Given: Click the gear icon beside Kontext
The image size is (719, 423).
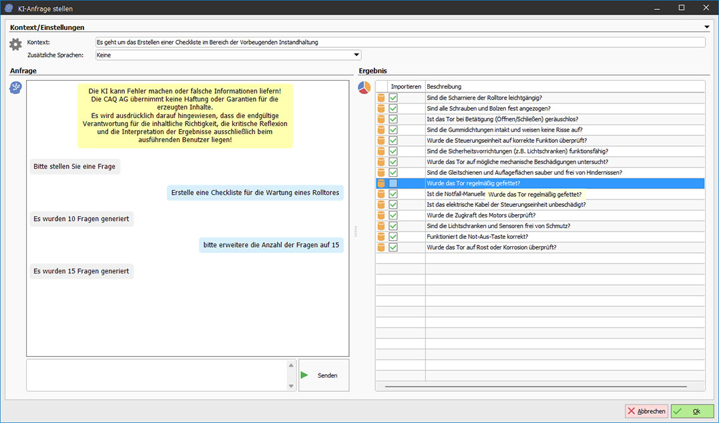Looking at the screenshot, I should (x=15, y=44).
